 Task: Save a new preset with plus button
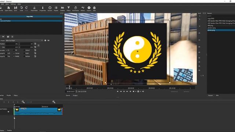coord(45,40)
